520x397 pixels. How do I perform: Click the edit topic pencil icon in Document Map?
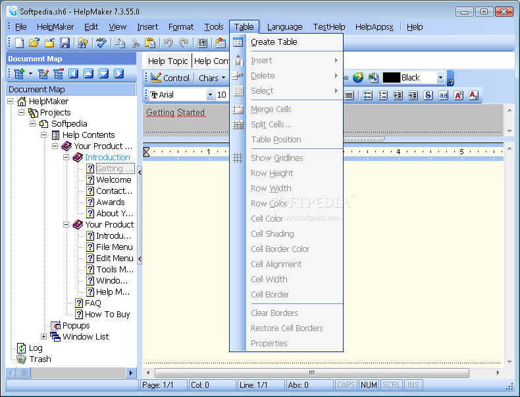click(x=43, y=74)
